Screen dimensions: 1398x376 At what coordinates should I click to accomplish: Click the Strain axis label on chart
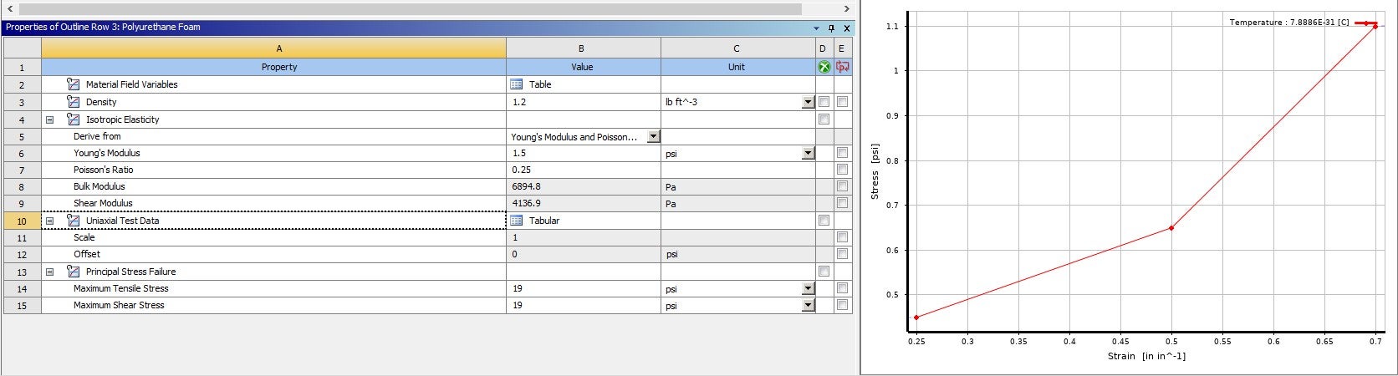click(1146, 356)
